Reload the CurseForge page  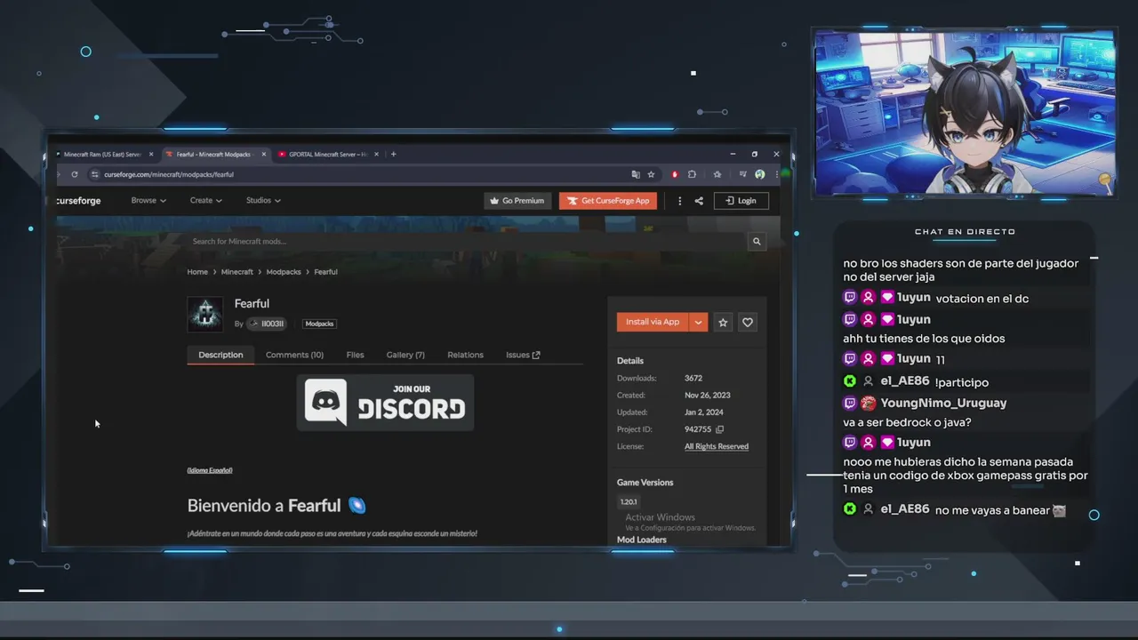tap(74, 174)
